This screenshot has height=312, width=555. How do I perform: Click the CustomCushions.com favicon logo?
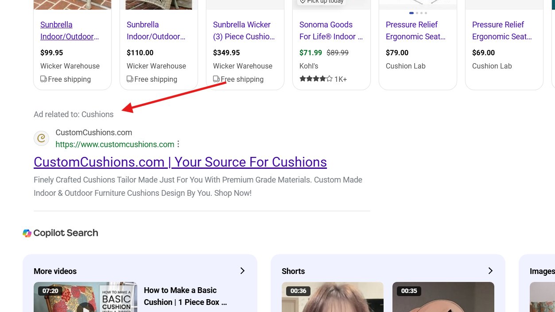pos(42,138)
